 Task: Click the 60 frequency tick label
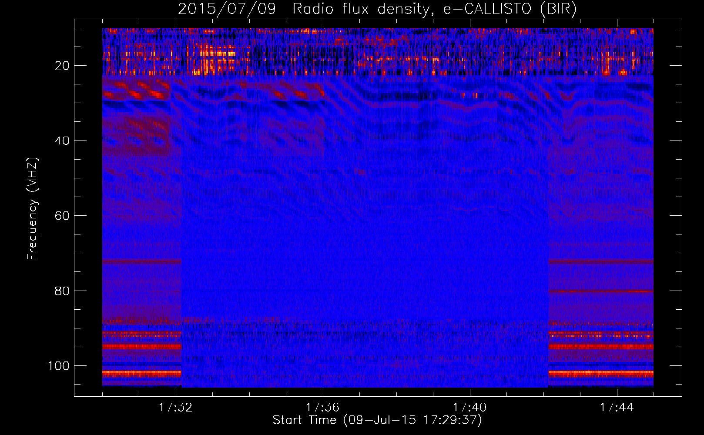63,216
